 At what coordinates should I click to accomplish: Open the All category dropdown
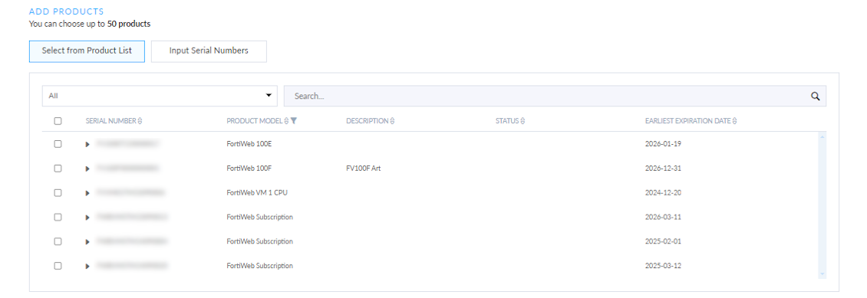point(160,96)
